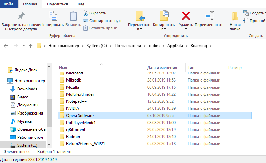Sort by the Тип column header
This screenshot has height=163, width=266.
(206, 68)
